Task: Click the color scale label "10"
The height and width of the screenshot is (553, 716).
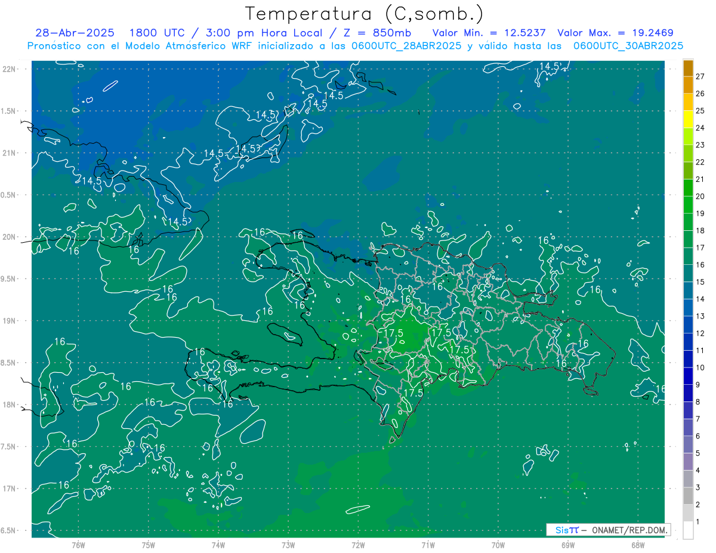Action: click(700, 367)
